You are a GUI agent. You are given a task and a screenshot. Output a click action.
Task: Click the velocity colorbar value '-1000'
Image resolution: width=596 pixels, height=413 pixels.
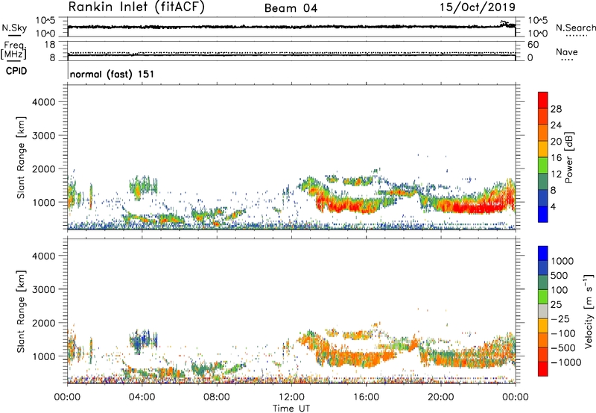click(566, 362)
